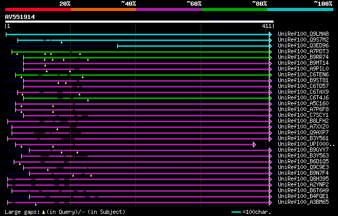338x216 pixels.
Task: Select the UniRef100_A7XXZ0 label
Action: [303, 127]
